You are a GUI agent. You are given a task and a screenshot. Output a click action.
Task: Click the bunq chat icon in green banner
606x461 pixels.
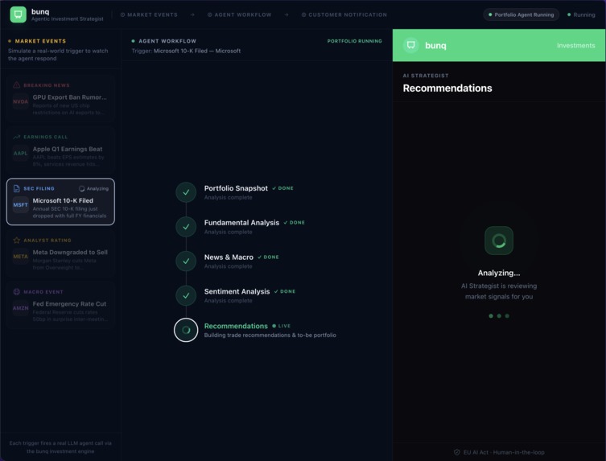tap(410, 45)
